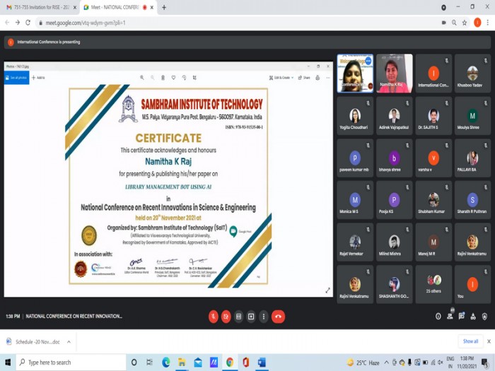
Task: Open the Activities icon
Action: click(473, 317)
